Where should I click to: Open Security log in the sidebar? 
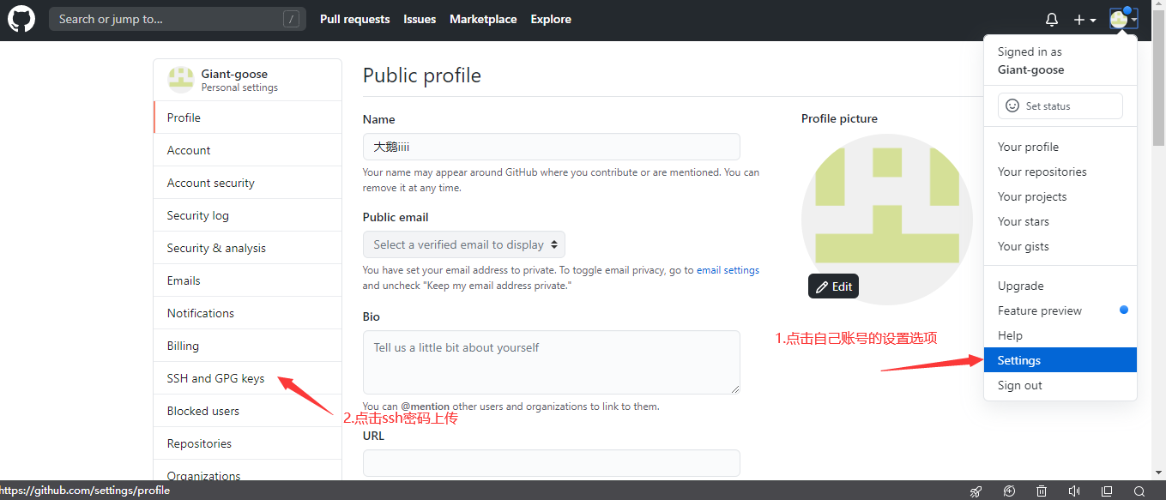[x=248, y=215]
